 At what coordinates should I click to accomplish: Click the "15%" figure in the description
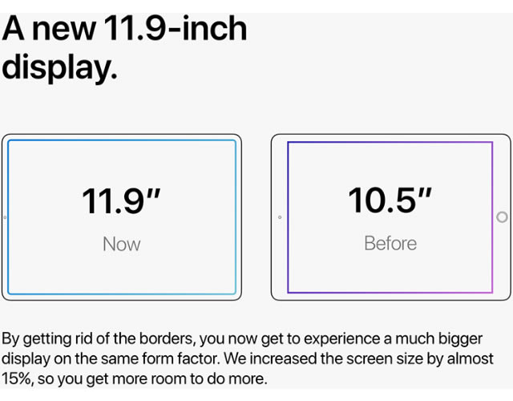(17, 378)
